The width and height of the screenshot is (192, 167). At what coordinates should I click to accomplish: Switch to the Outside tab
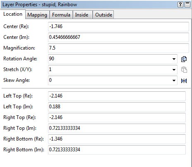(104, 15)
